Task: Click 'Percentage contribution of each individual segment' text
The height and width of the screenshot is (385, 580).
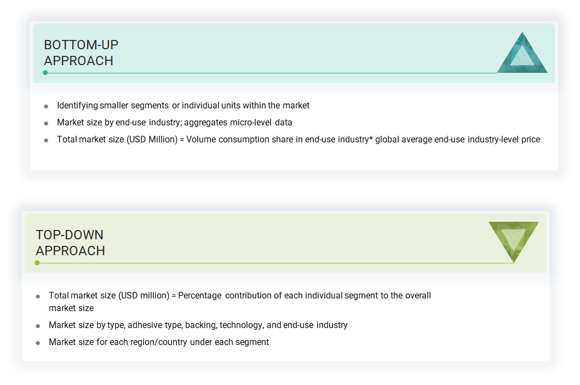Action: (x=239, y=296)
